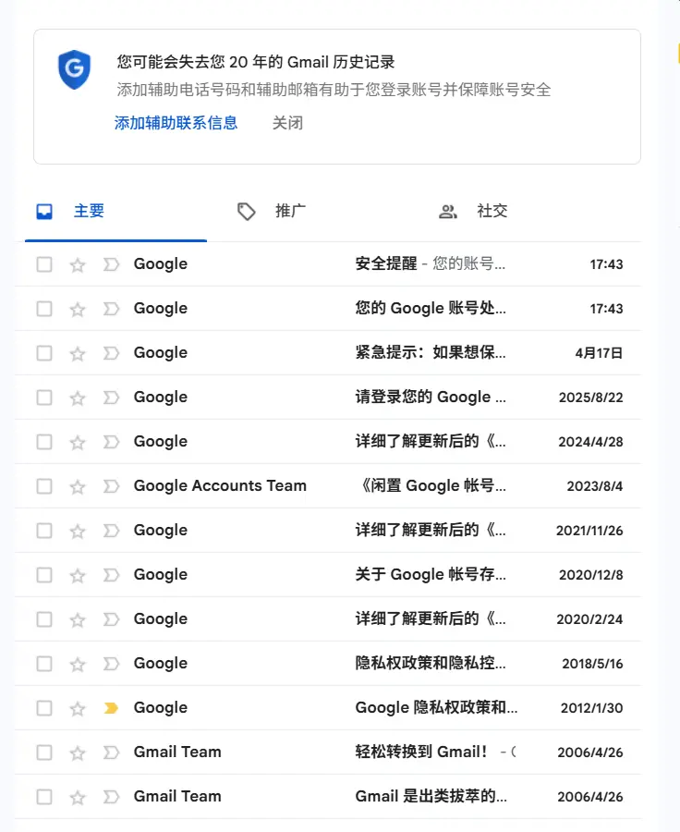This screenshot has height=832, width=680.
Task: Open 安全提醒 email subject
Action: (386, 263)
